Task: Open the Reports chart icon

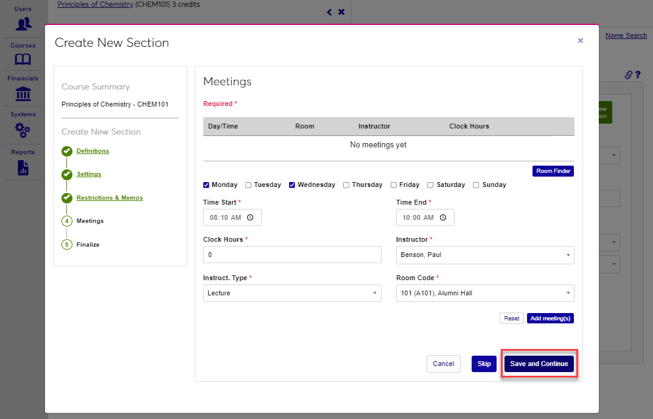Action: coord(23,167)
